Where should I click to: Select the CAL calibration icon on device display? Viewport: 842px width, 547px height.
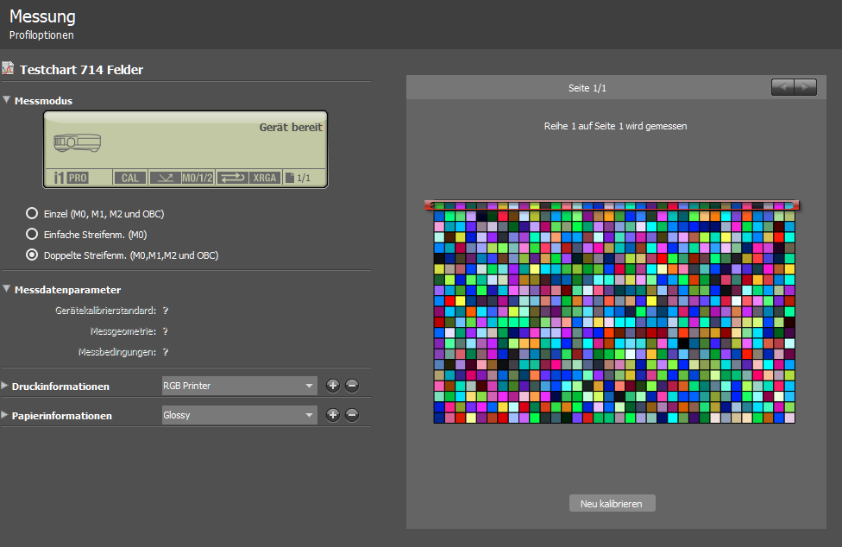[x=129, y=178]
